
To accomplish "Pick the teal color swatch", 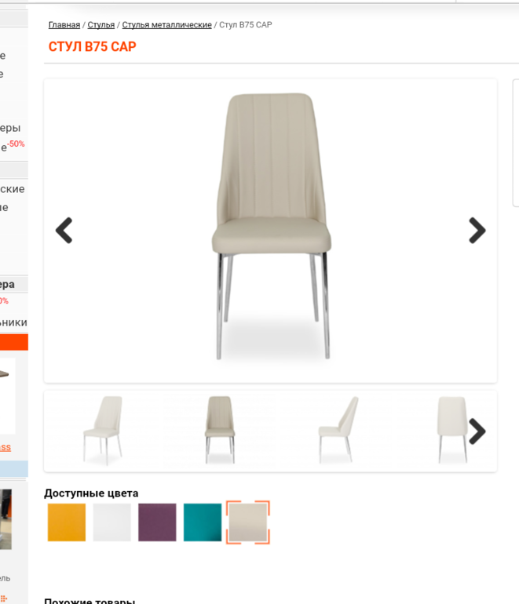I will pos(203,522).
